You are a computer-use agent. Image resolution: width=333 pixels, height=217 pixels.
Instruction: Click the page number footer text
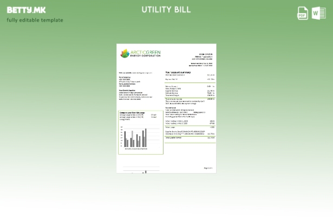coord(208,168)
